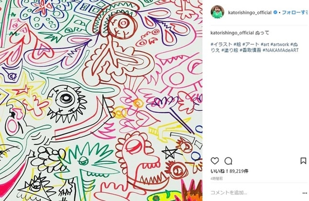Click the フォローする follow link

[295, 13]
